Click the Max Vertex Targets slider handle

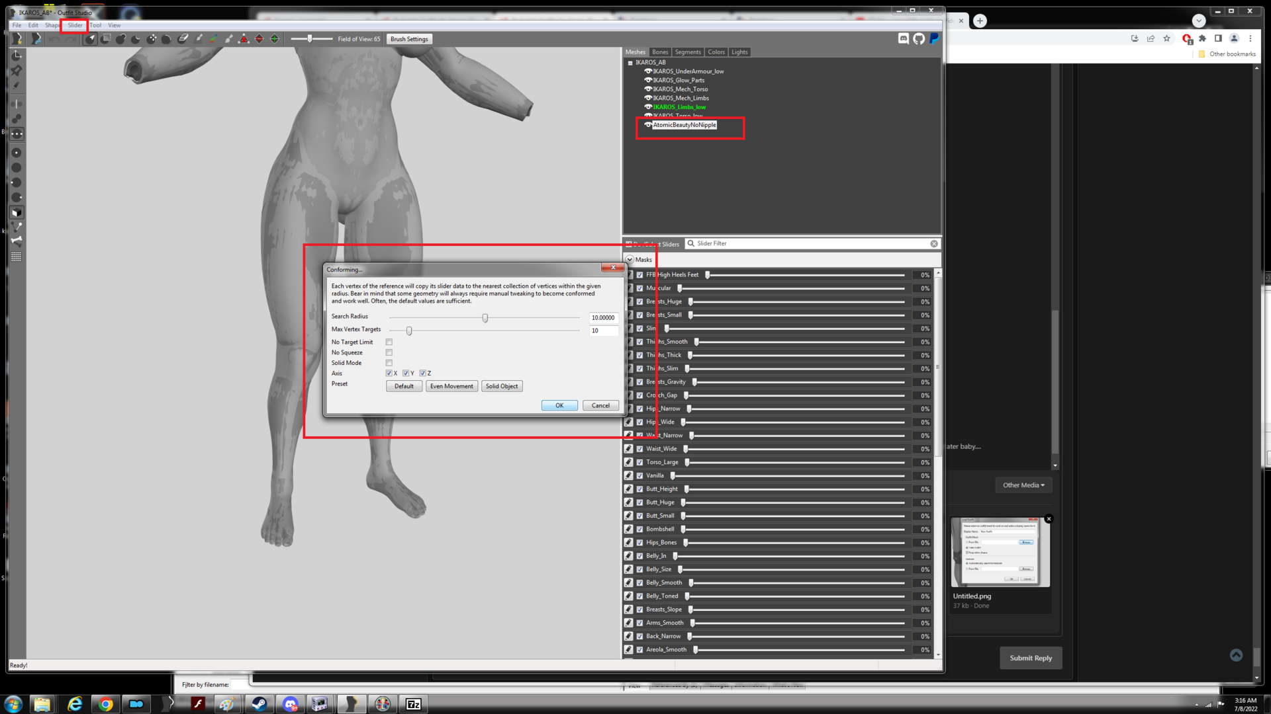click(409, 331)
